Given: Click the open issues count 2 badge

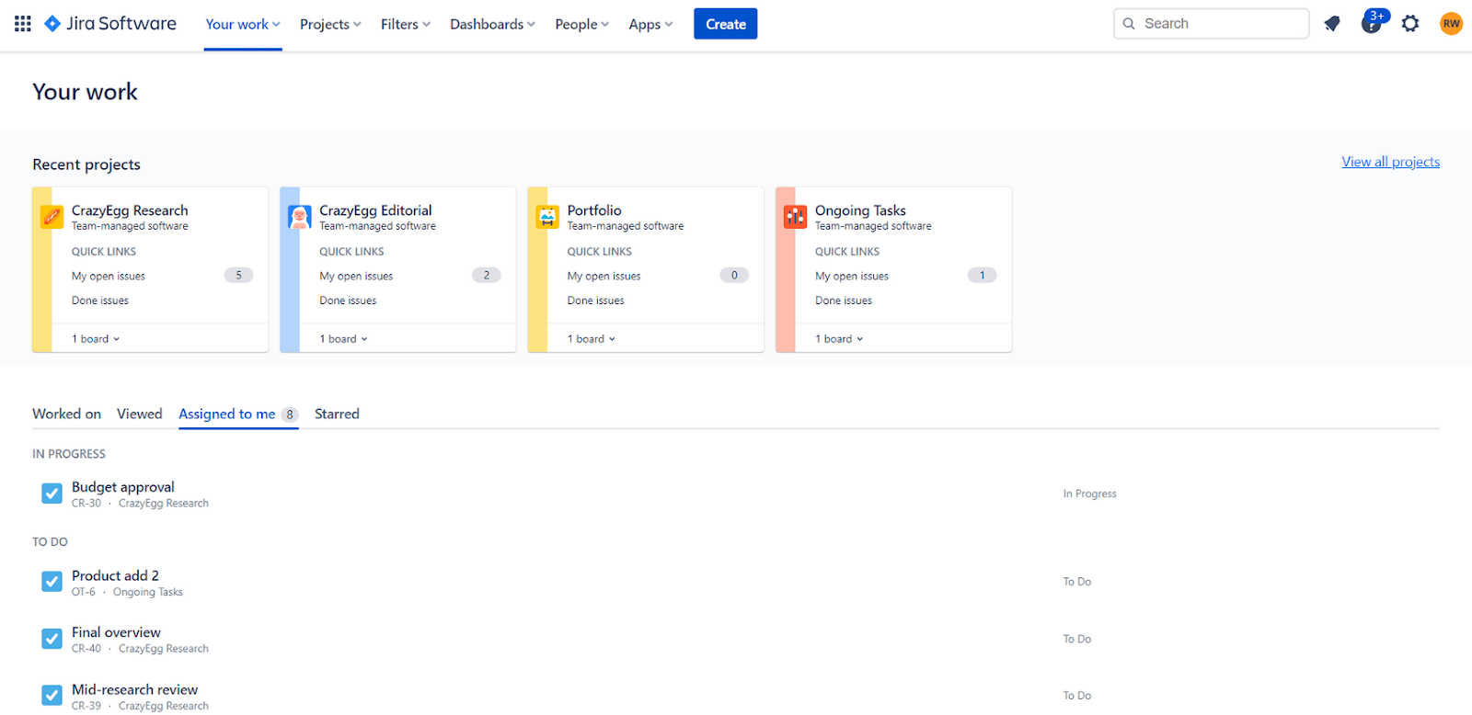Looking at the screenshot, I should pos(487,275).
